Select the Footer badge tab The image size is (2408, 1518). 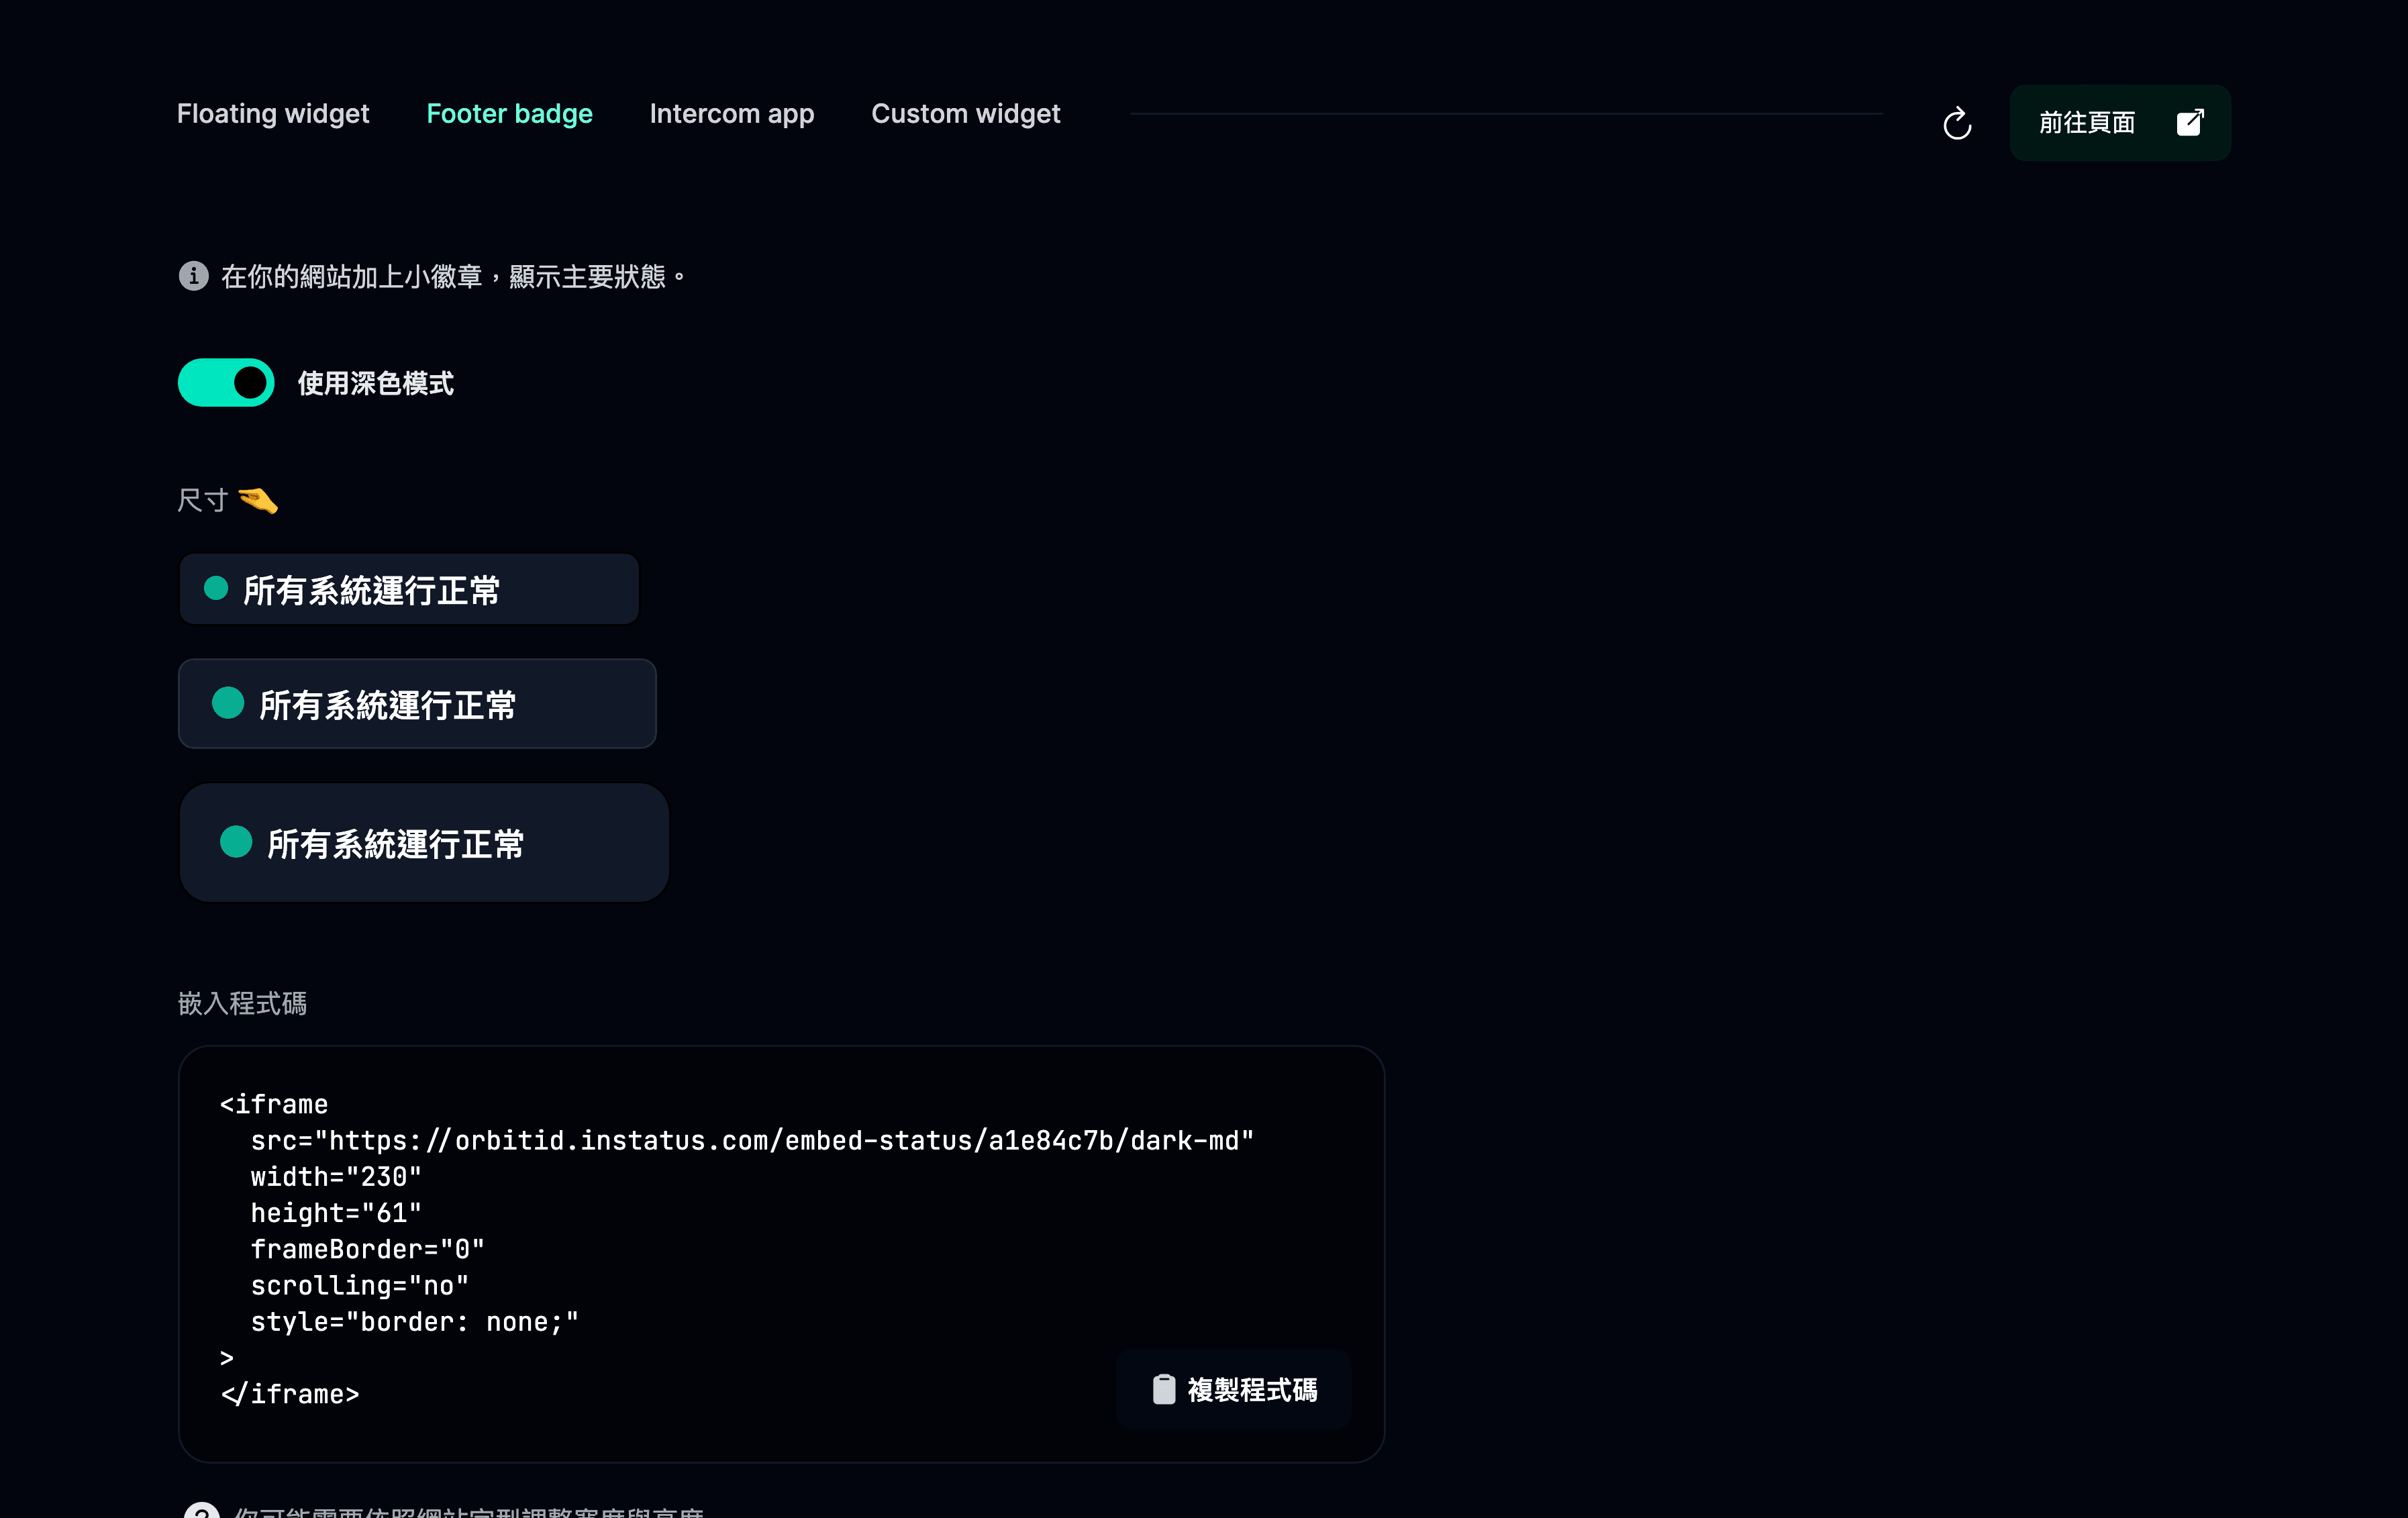pyautogui.click(x=509, y=114)
